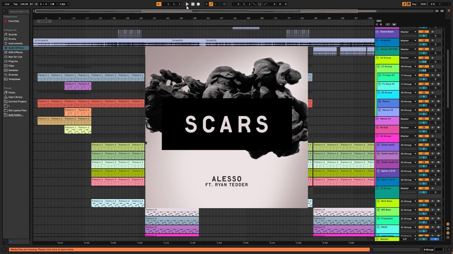Image resolution: width=453 pixels, height=254 pixels.
Task: Toggle track activator 26 for Zedd Lead2
Action: pyautogui.click(x=424, y=145)
